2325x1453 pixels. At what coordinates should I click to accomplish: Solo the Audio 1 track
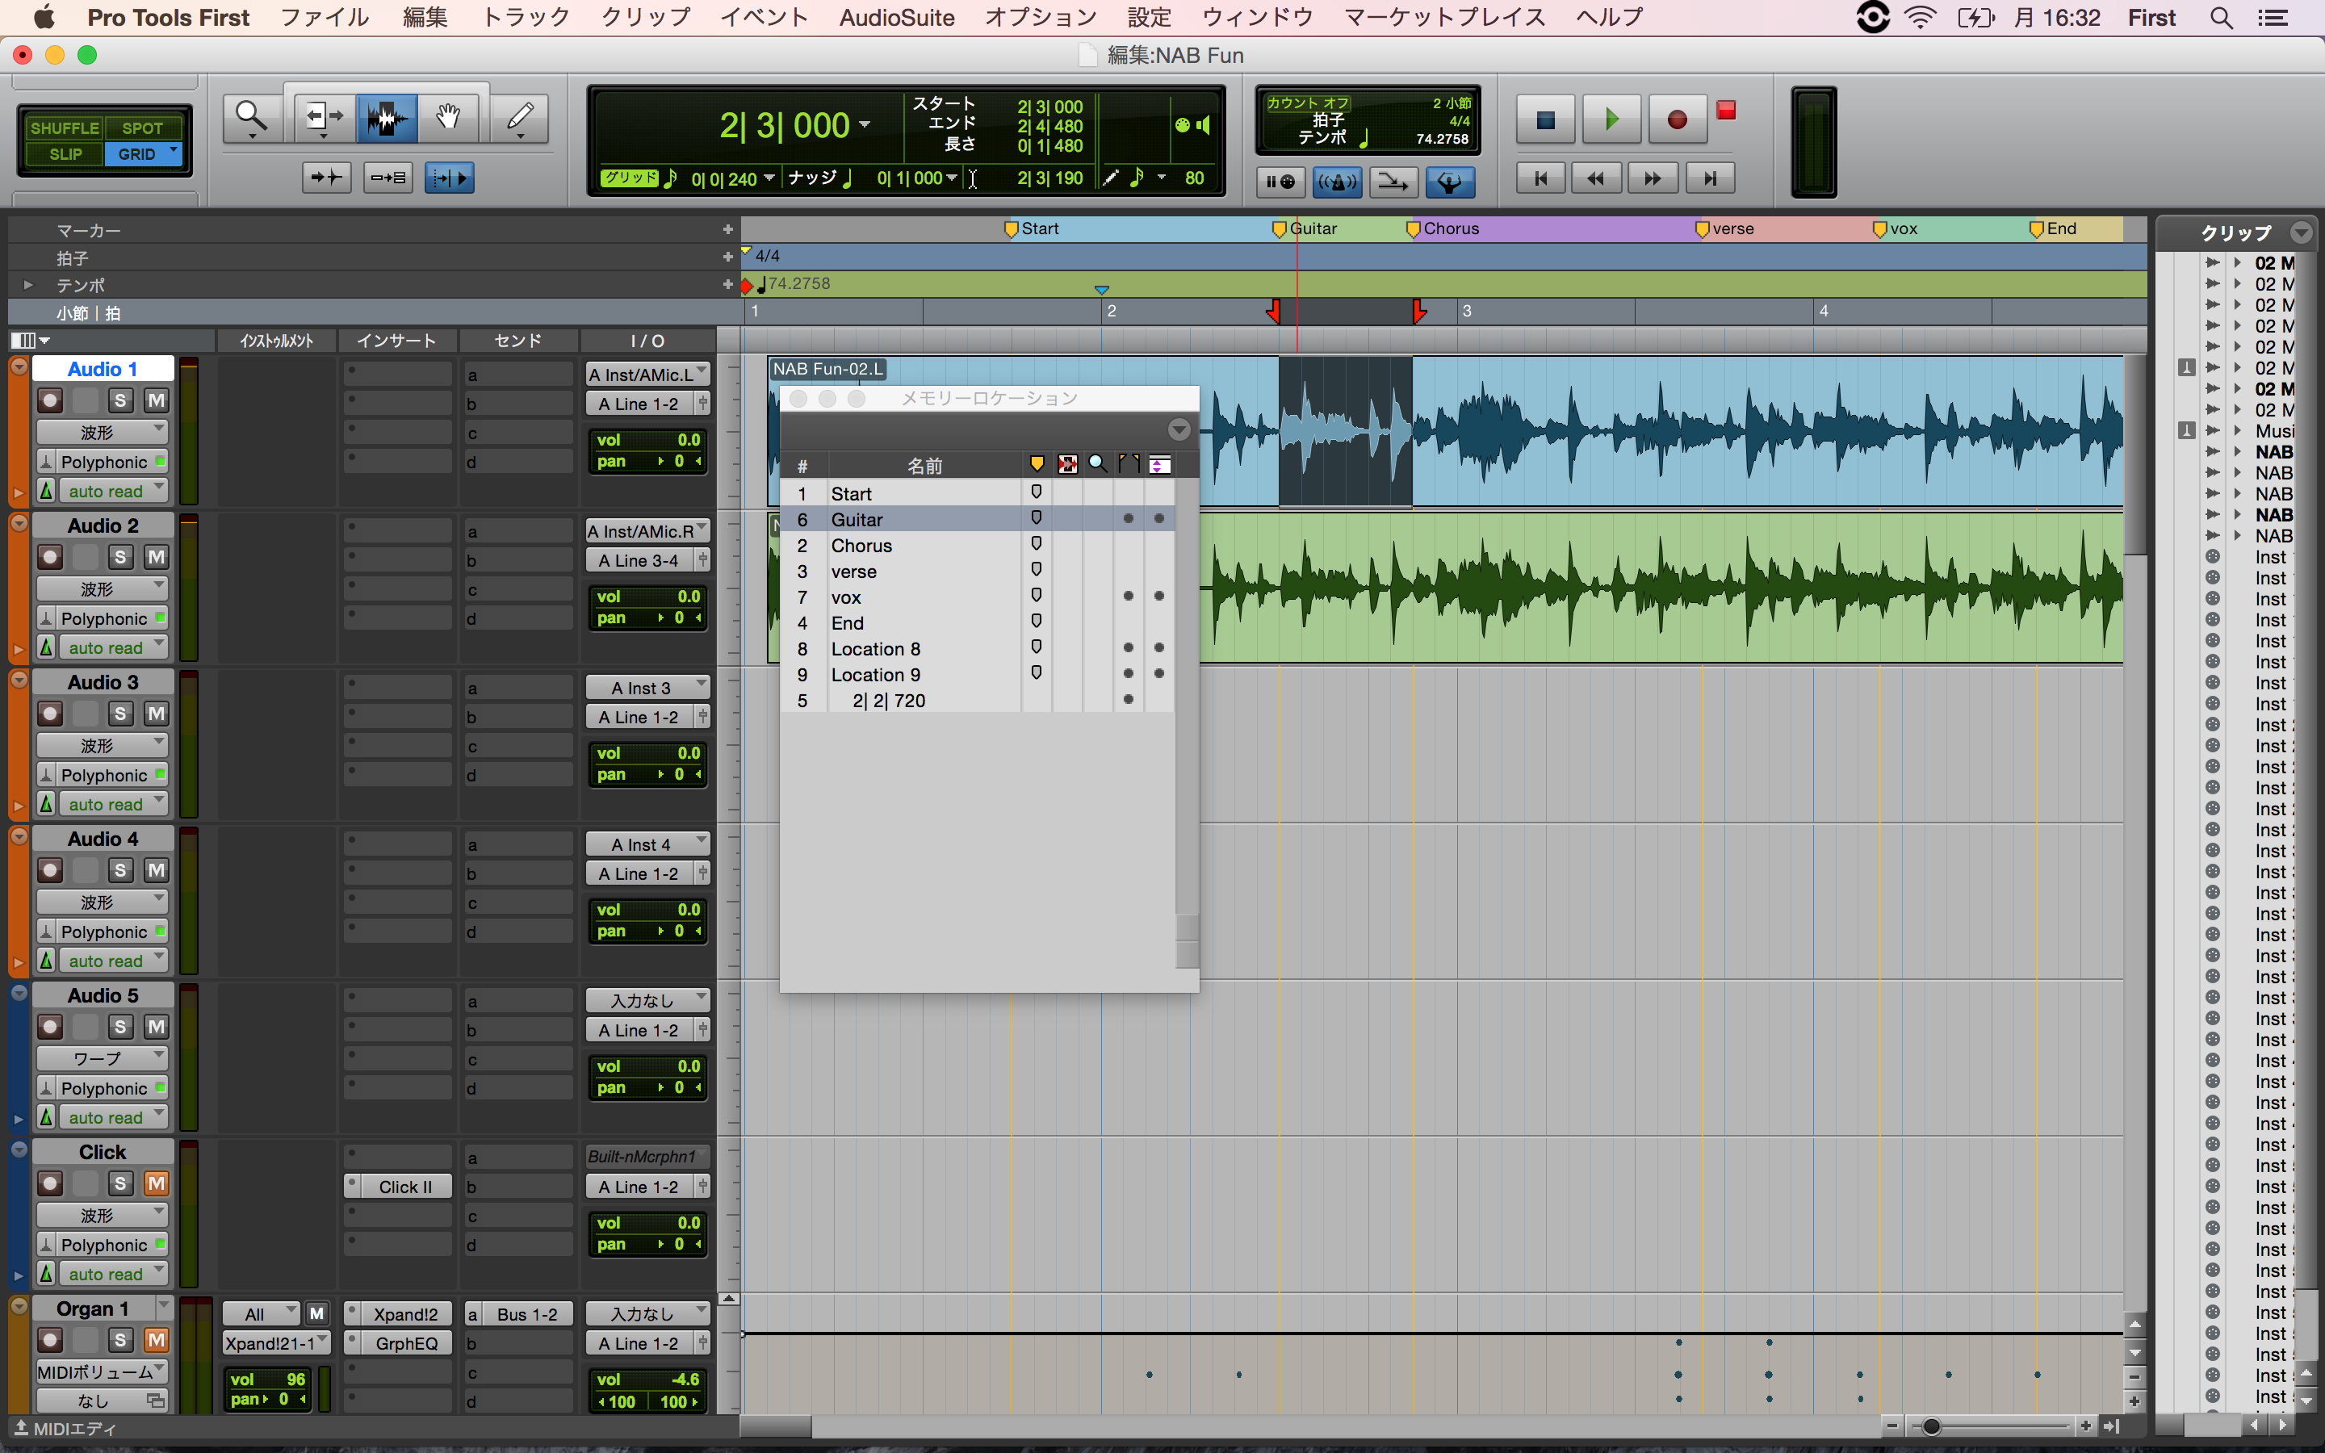coord(120,400)
